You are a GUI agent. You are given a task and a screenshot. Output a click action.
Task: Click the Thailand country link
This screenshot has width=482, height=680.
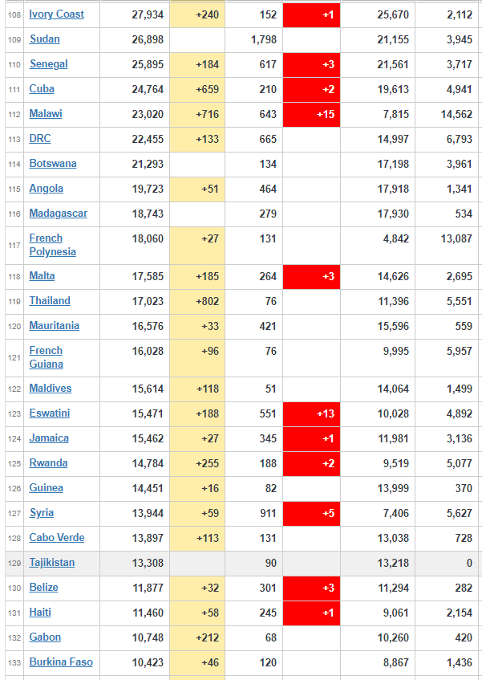[50, 301]
